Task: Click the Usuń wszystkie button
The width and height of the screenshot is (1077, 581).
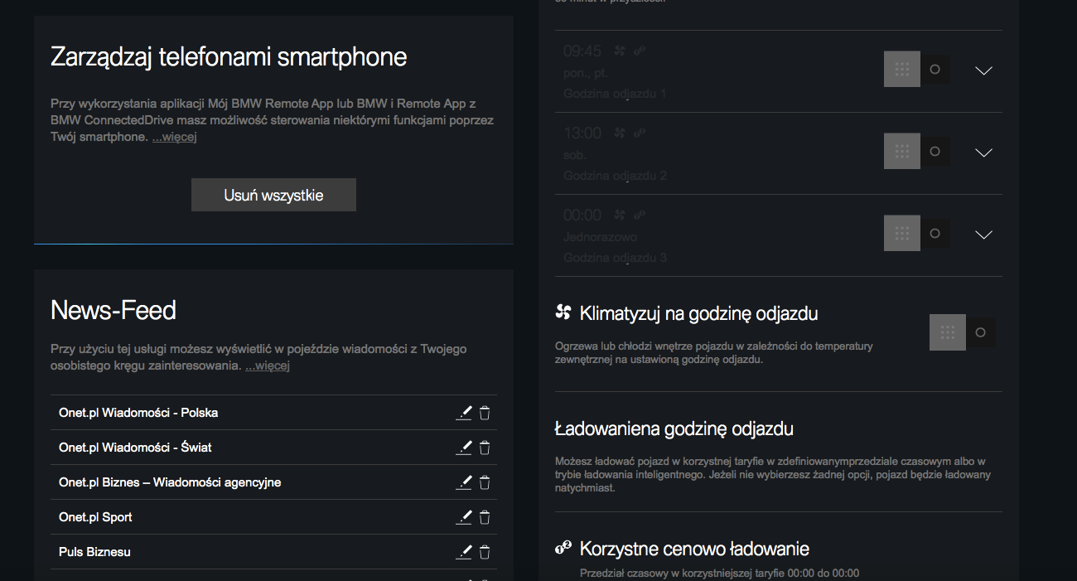Action: tap(273, 195)
